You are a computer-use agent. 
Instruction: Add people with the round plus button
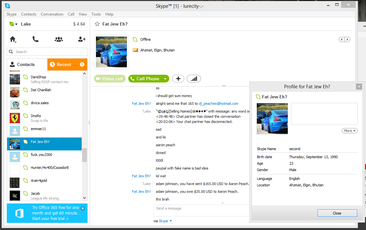click(178, 79)
